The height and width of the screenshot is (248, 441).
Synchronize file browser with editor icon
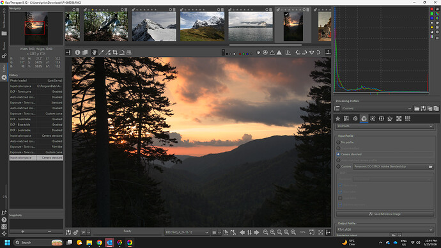249,232
